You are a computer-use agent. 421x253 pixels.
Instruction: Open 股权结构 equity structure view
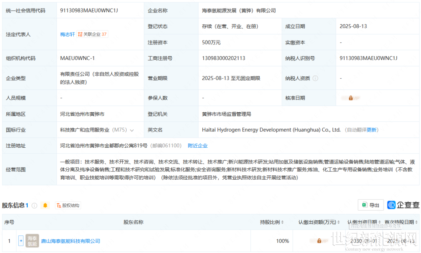pos(68,205)
